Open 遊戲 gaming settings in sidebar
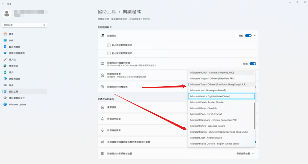The height and width of the screenshot is (164, 308). 24,85
